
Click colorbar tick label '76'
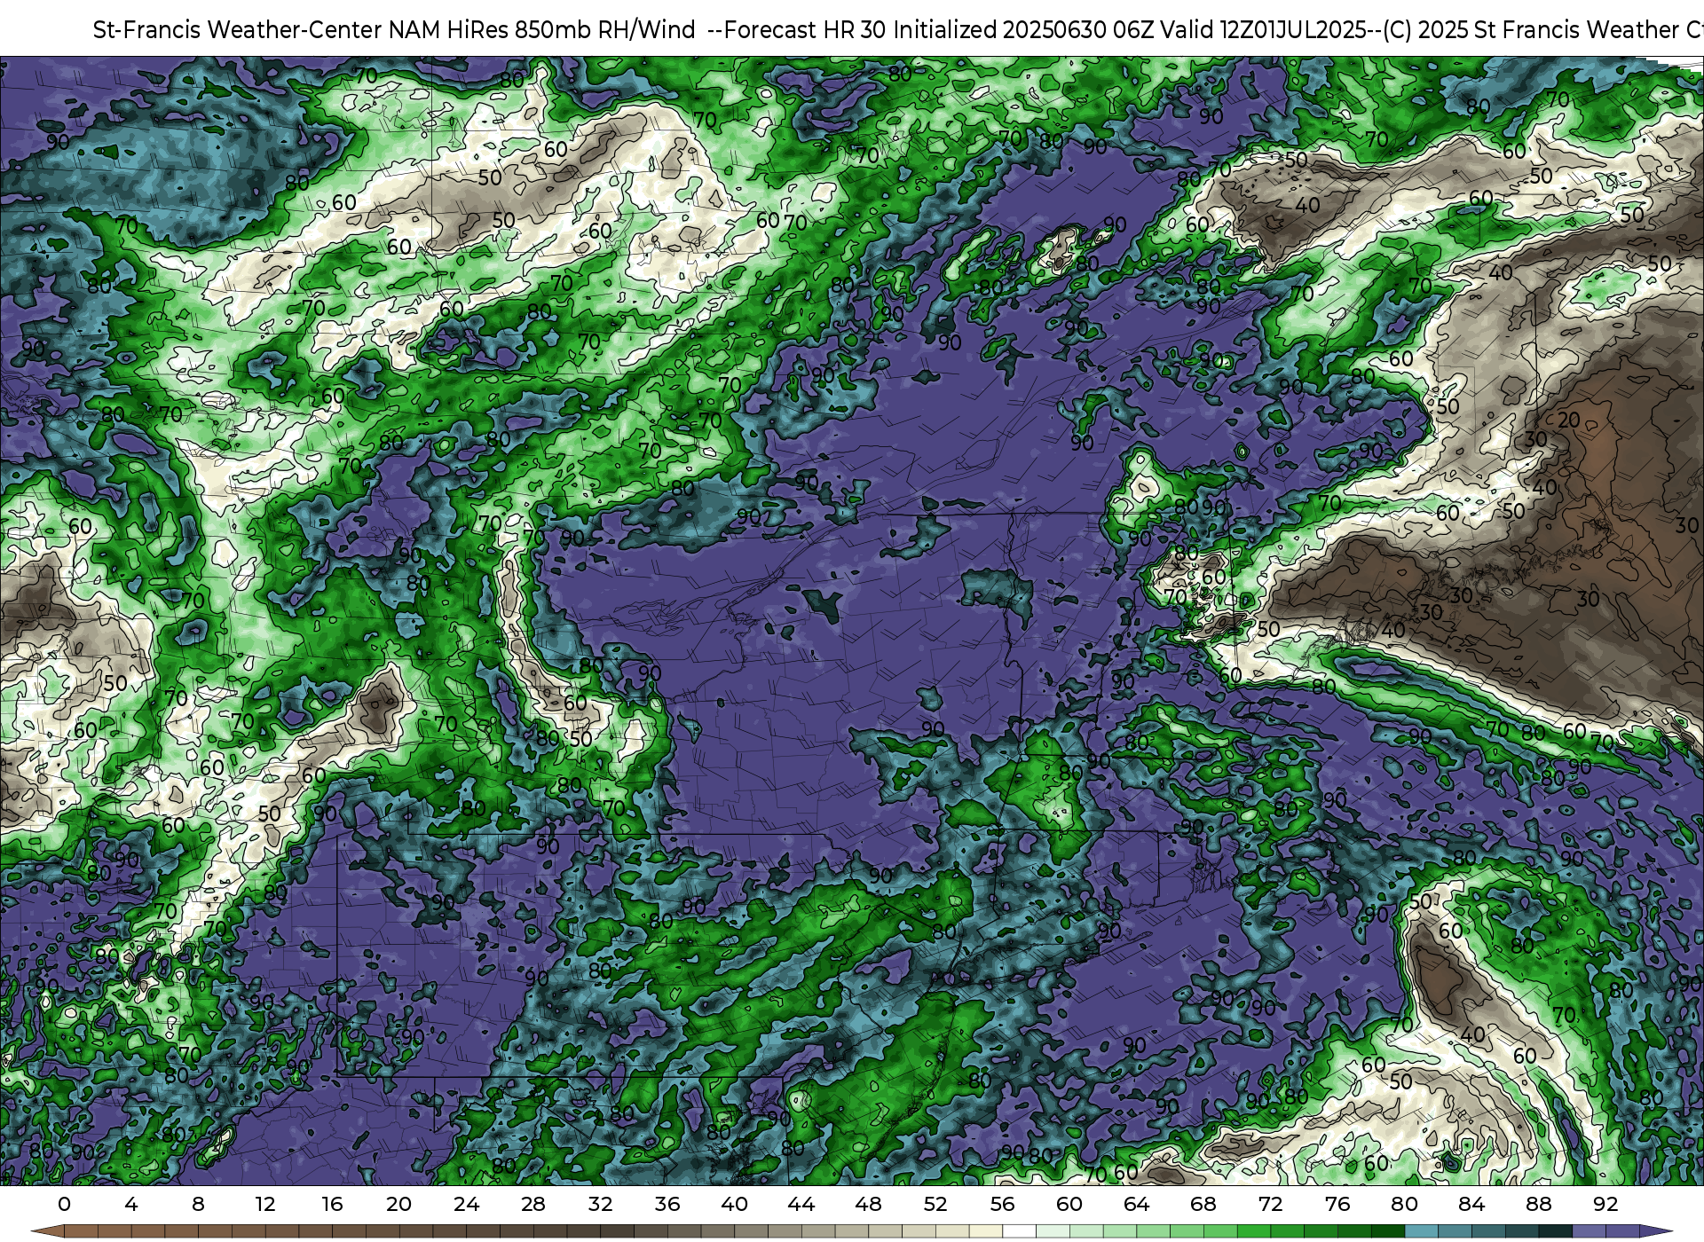pyautogui.click(x=1337, y=1204)
